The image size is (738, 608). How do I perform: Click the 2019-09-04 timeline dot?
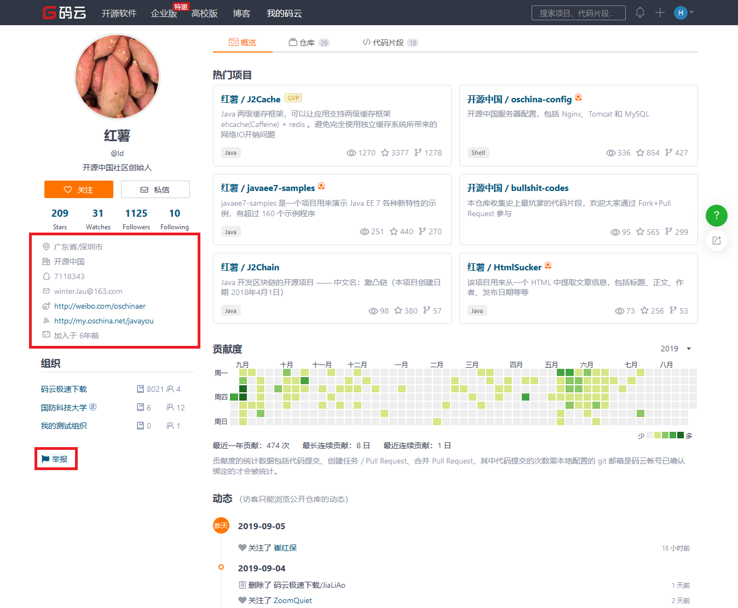click(x=221, y=567)
